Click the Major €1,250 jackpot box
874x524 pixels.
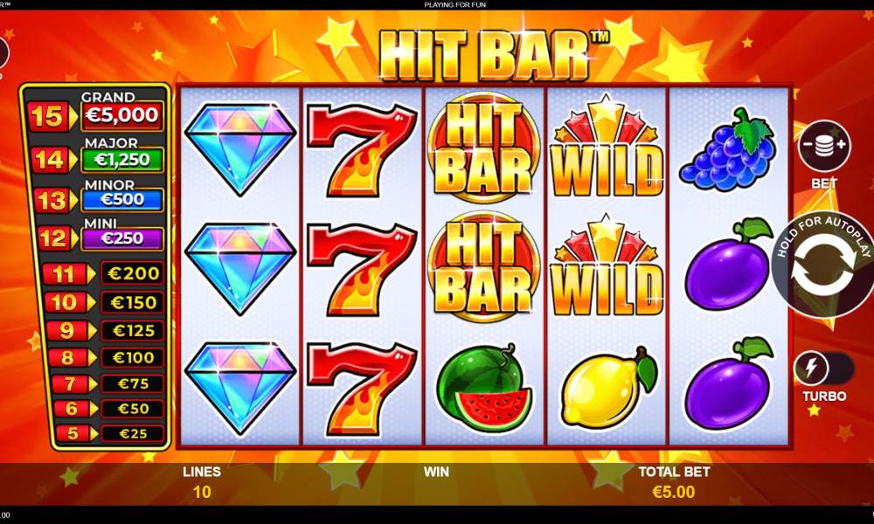[122, 160]
